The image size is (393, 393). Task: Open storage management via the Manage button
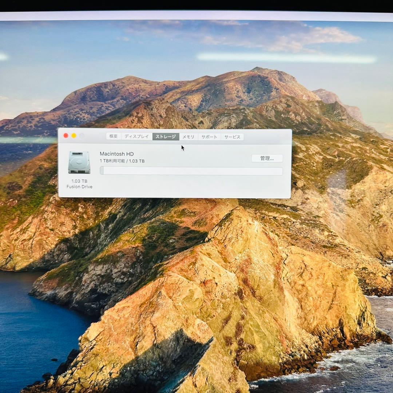coord(267,158)
